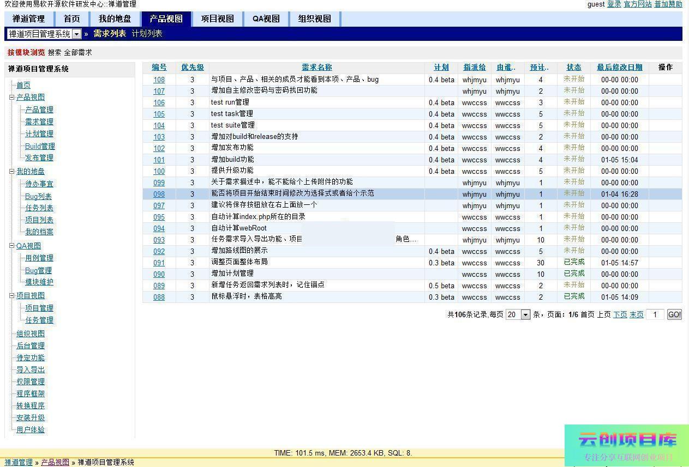Sort by 最后修改日期 column header
The width and height of the screenshot is (689, 467).
[x=619, y=68]
